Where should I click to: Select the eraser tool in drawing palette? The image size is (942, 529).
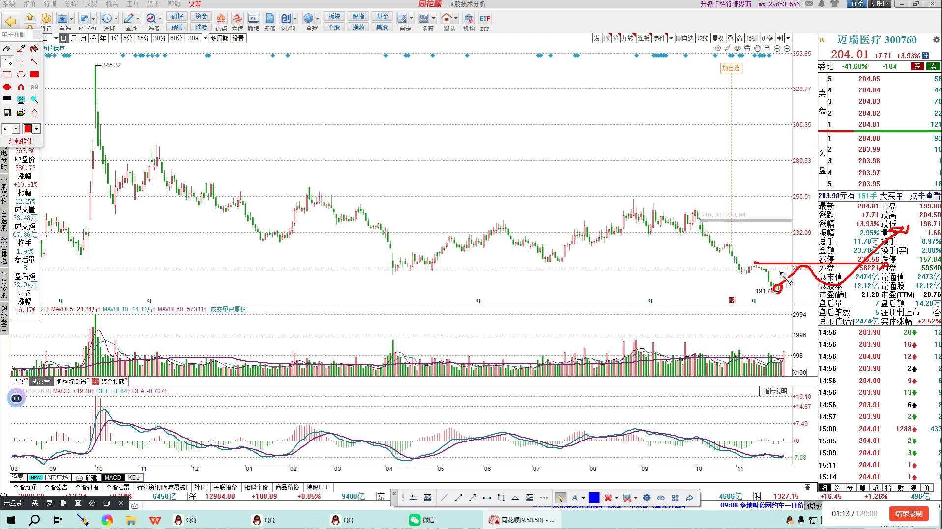point(7,49)
